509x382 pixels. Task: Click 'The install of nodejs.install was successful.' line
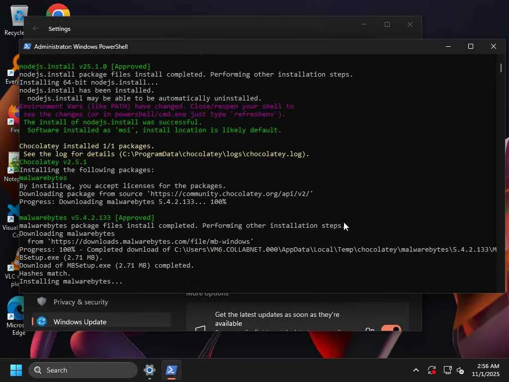click(x=112, y=122)
